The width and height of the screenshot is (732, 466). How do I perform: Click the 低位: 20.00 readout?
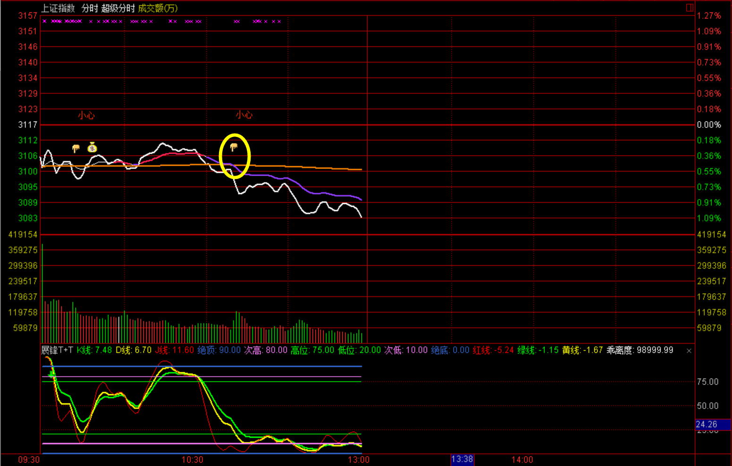click(359, 350)
